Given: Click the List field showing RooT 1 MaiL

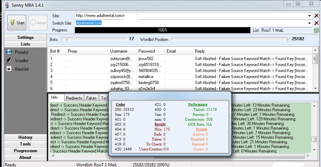Looking at the screenshot, I should tap(287, 30).
